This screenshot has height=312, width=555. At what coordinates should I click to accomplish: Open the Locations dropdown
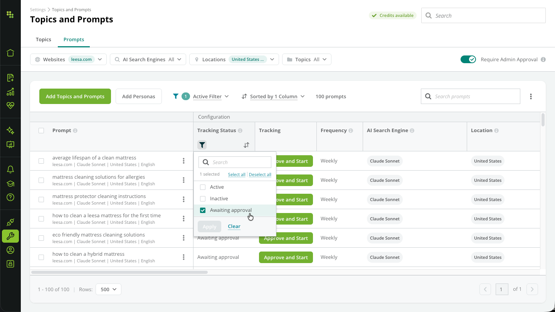pos(234,59)
